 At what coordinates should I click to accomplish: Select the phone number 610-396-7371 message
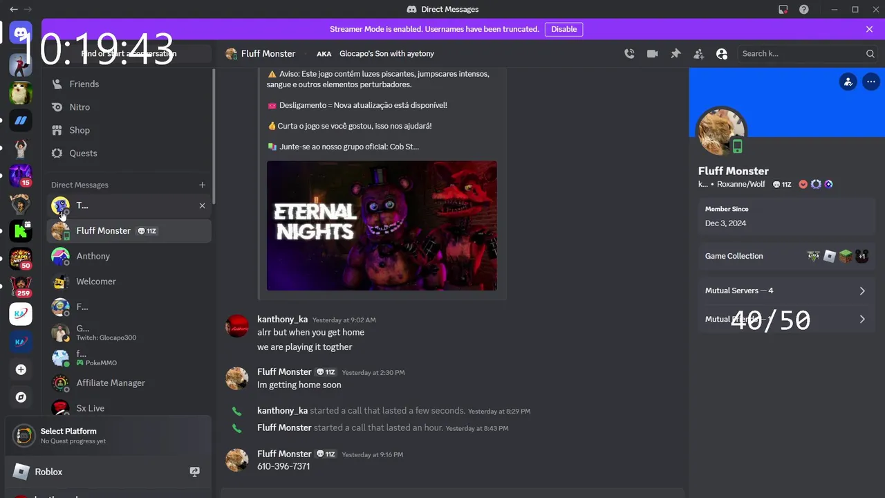tap(283, 466)
